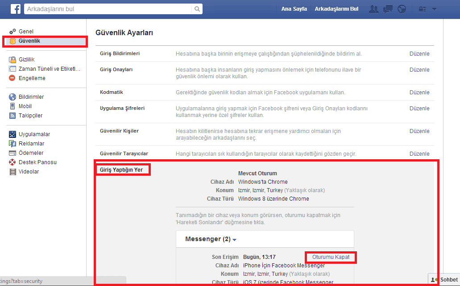
Task: Select Güvenlik in the sidebar
Action: [29, 41]
